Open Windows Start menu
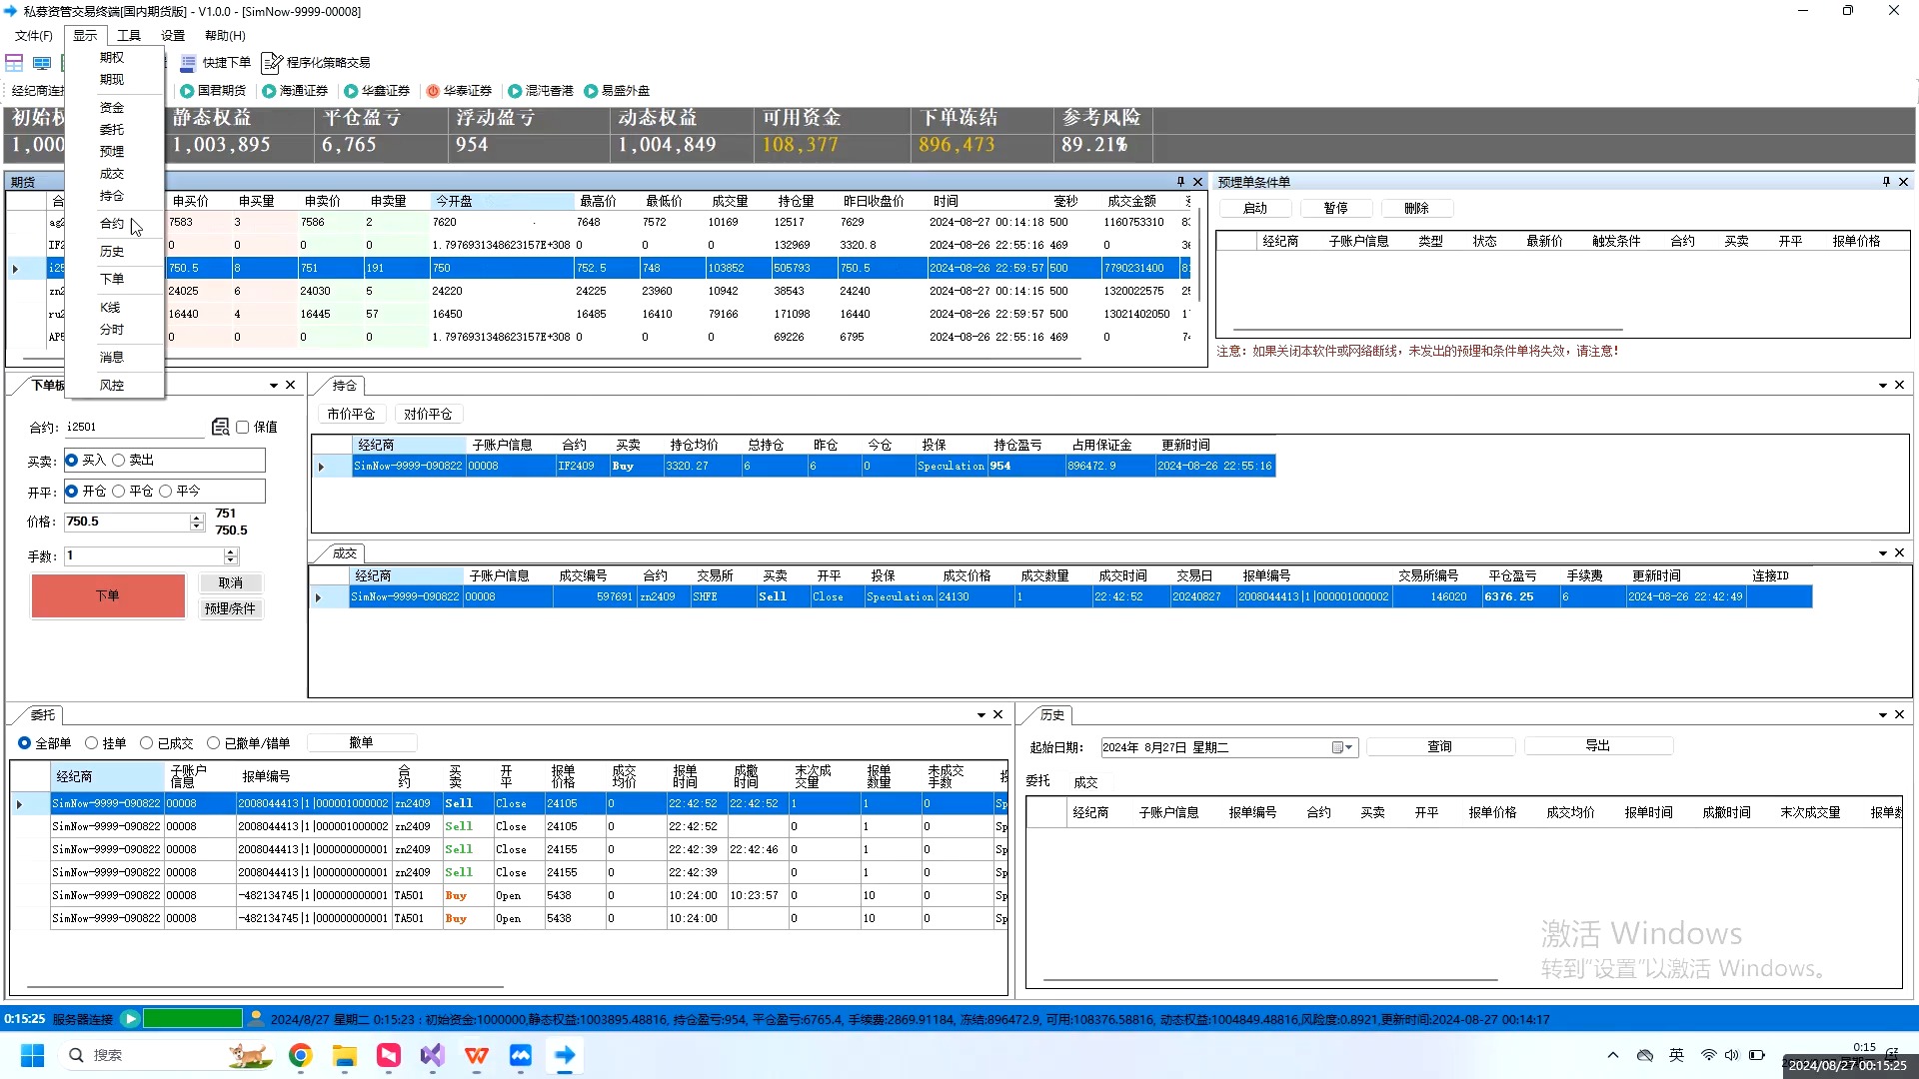The height and width of the screenshot is (1079, 1919). (x=32, y=1055)
